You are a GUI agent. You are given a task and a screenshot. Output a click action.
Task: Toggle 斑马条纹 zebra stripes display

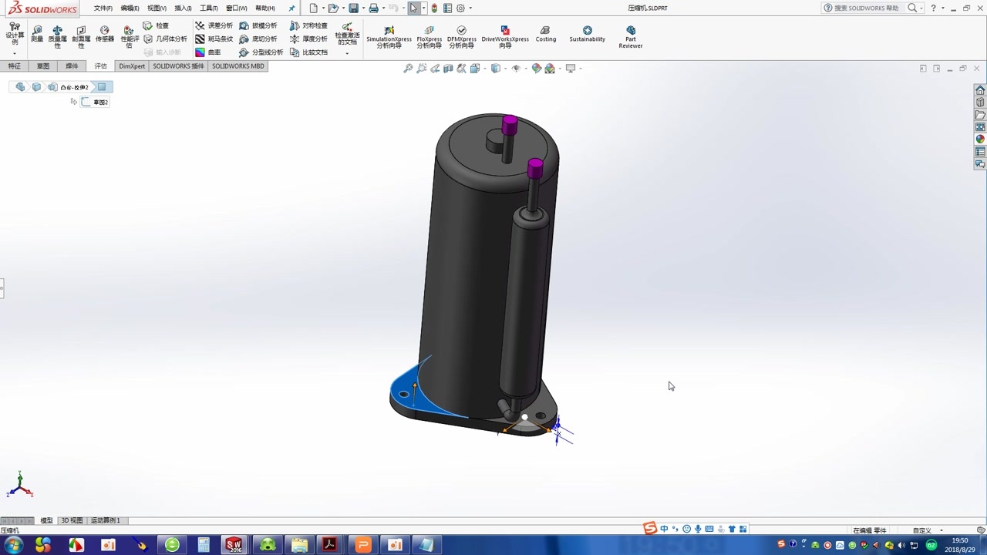tap(214, 39)
